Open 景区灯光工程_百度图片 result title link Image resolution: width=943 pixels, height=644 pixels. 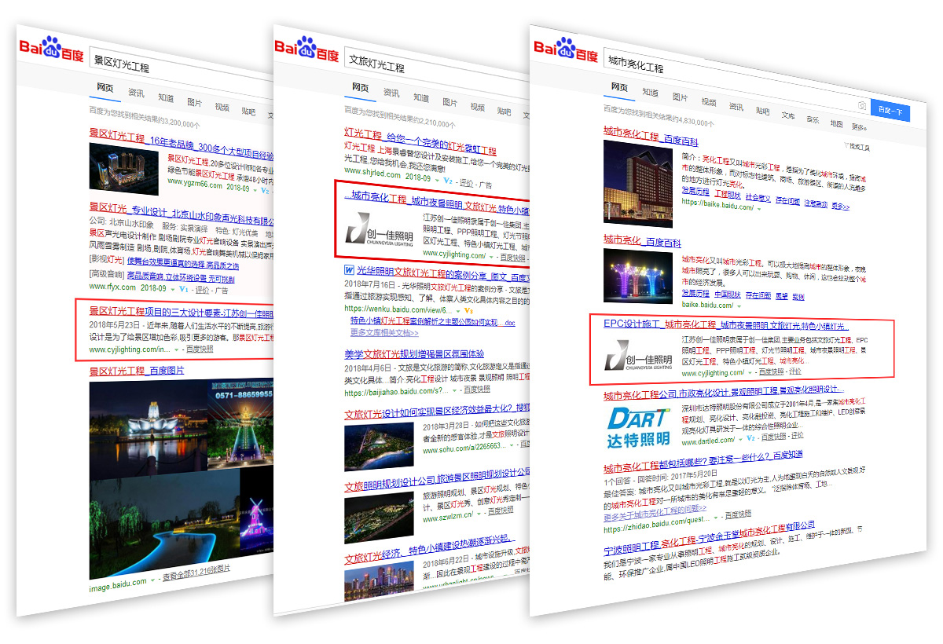coord(137,371)
